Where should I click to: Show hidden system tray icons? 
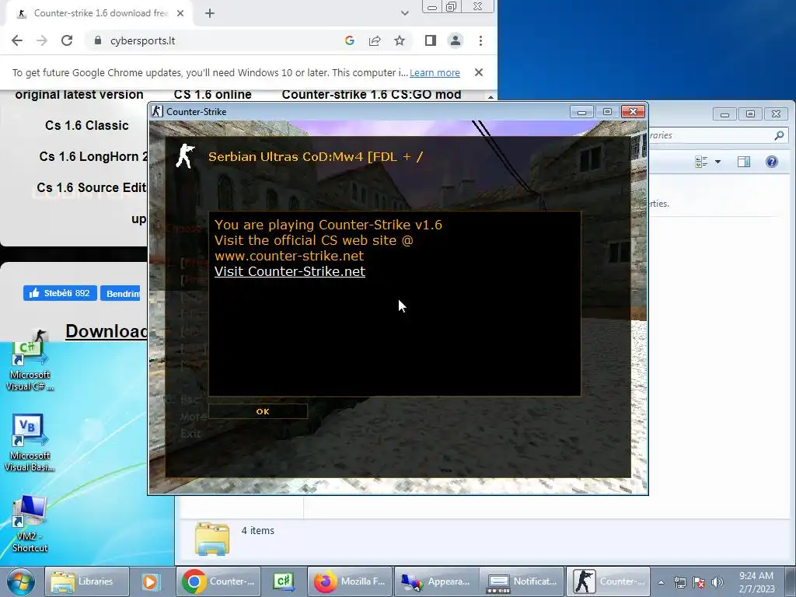pos(661,582)
